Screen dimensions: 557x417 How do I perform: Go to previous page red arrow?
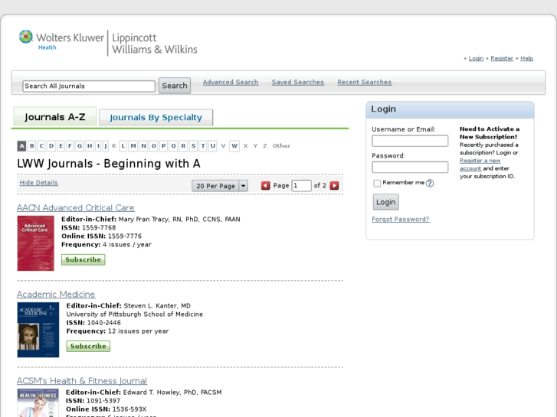click(265, 186)
